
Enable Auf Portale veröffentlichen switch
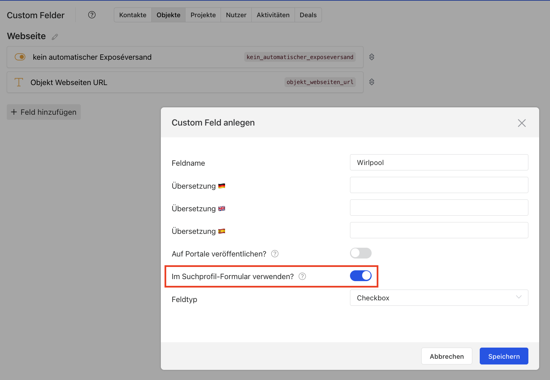click(360, 253)
